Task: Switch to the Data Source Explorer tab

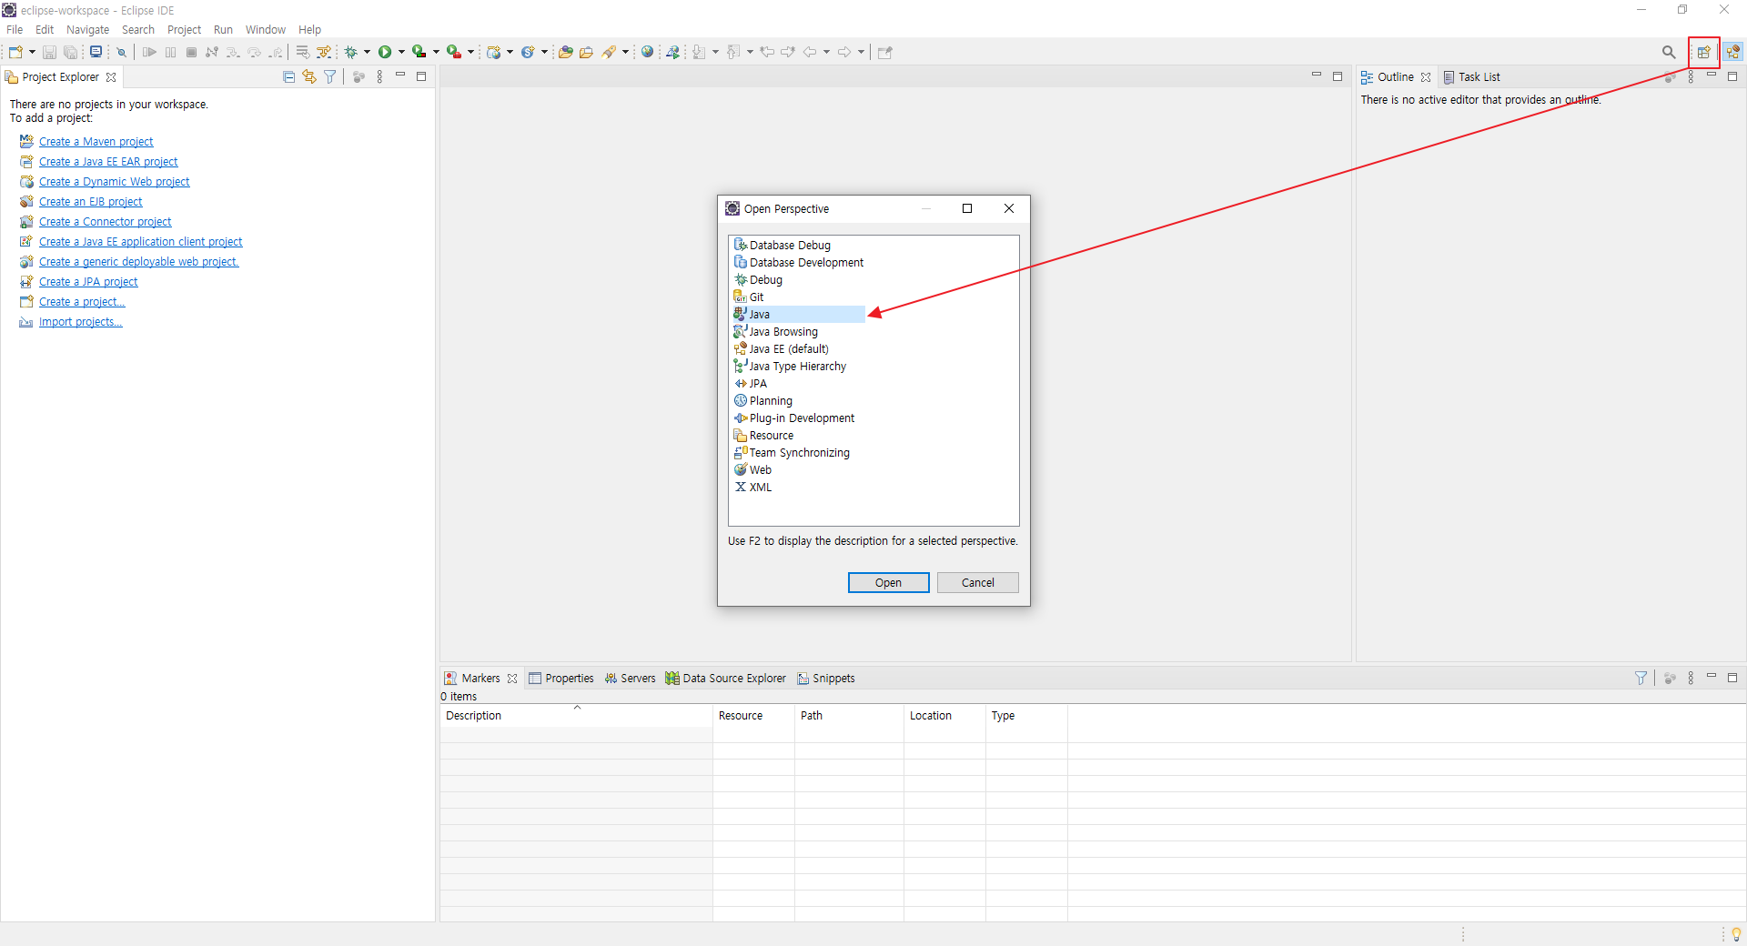Action: 725,679
